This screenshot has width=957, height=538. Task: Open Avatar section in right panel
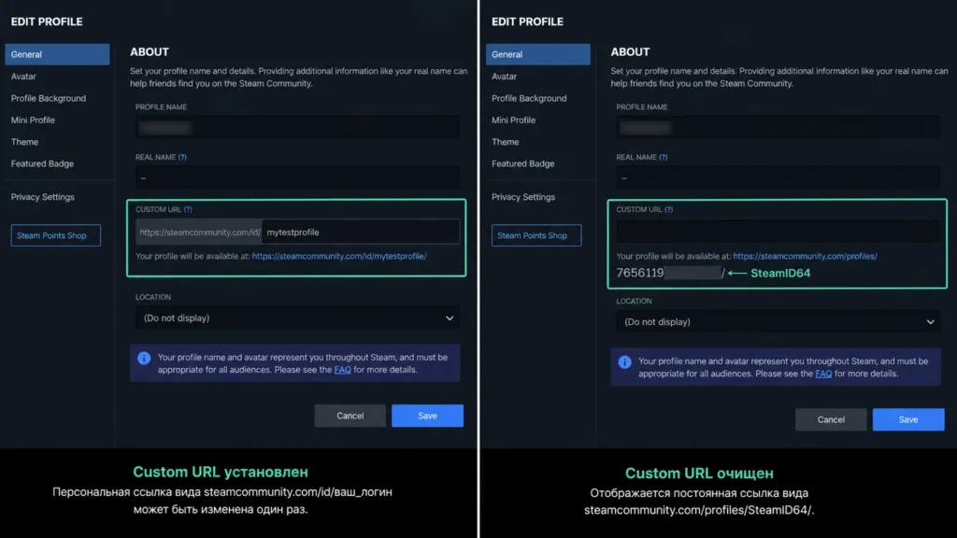(x=504, y=77)
